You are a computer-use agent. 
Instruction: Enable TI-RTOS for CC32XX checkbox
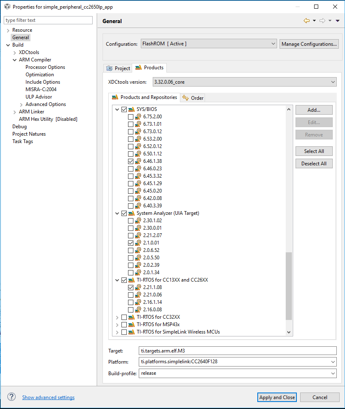(124, 317)
